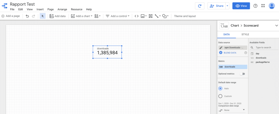Expand the Add a control dropdown
Image resolution: width=279 pixels, height=114 pixels.
point(118,16)
